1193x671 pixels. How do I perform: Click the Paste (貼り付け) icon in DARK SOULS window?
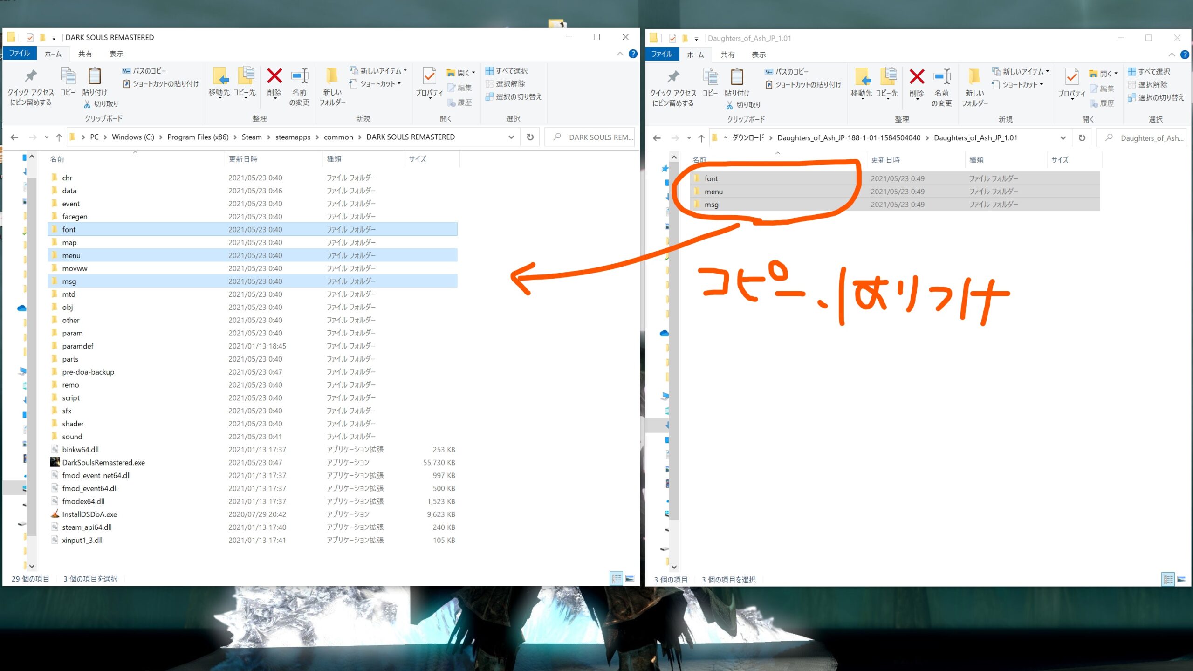pos(95,82)
